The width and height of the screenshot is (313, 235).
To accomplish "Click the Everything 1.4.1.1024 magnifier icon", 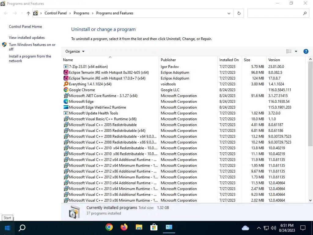I will coord(66,84).
